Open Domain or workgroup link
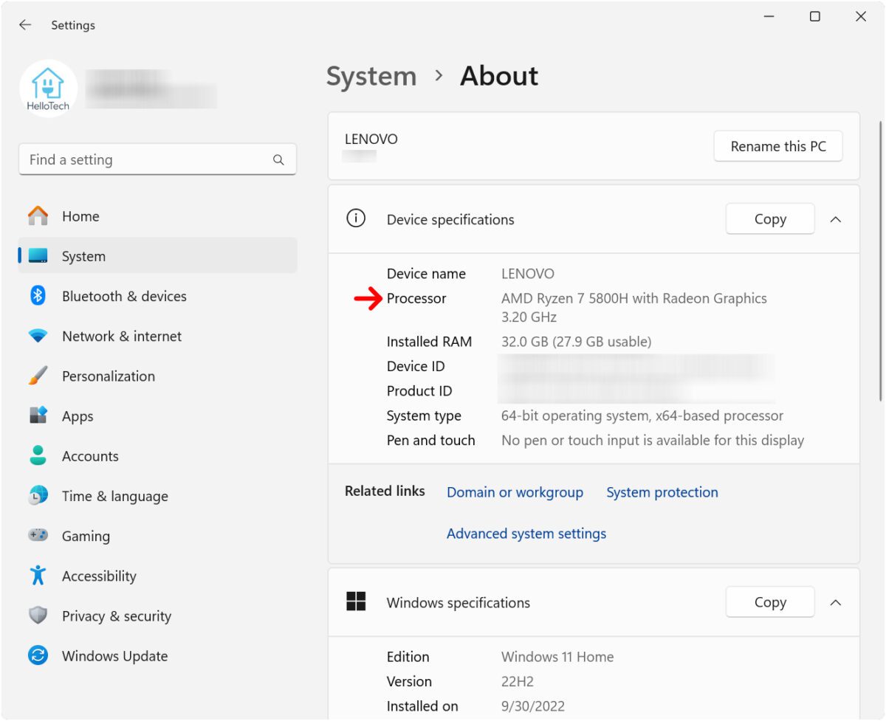This screenshot has width=886, height=721. click(x=515, y=492)
